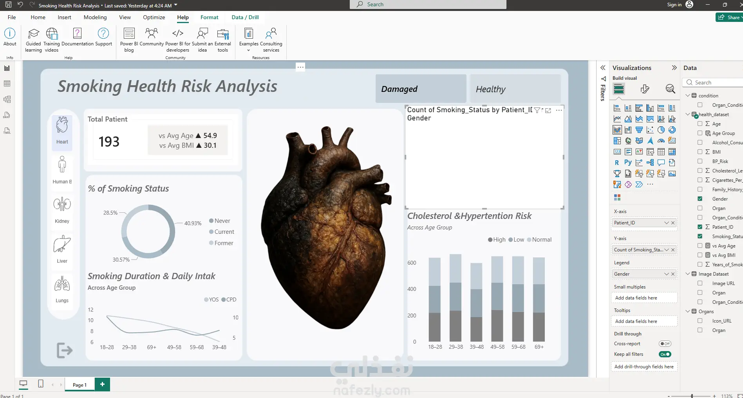Choose the Line chart visual
The width and height of the screenshot is (743, 398).
(617, 119)
